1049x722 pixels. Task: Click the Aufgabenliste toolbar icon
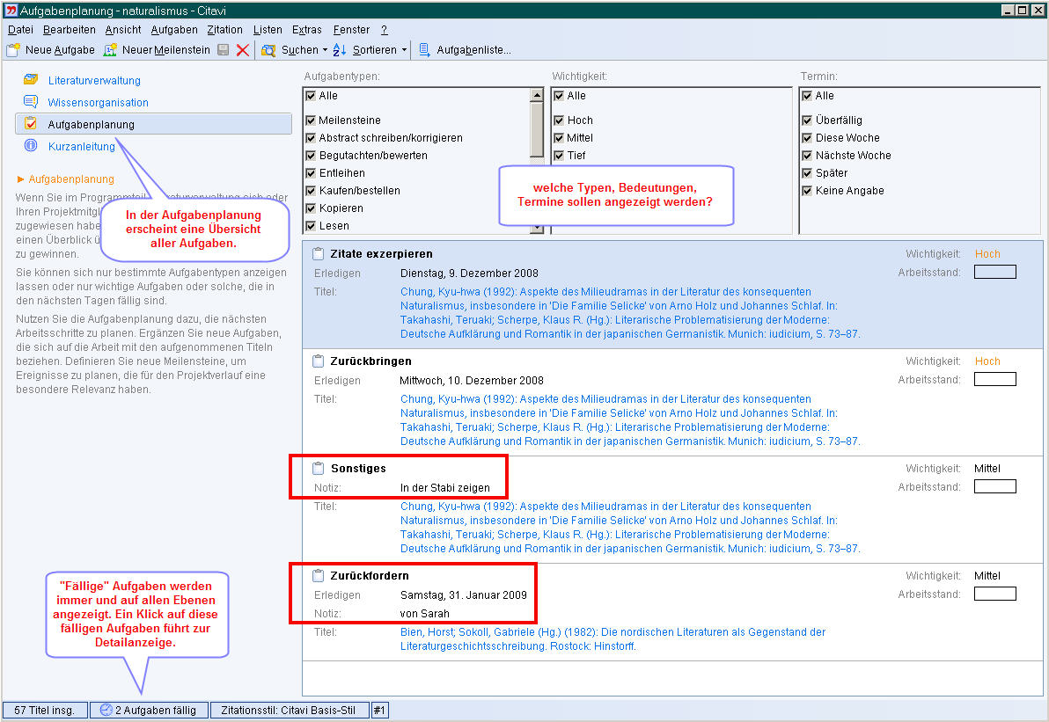point(424,50)
